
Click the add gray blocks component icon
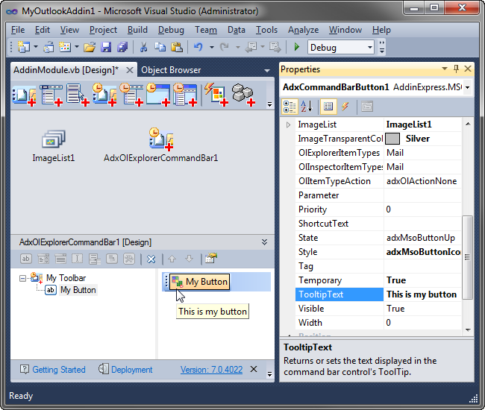click(x=243, y=95)
